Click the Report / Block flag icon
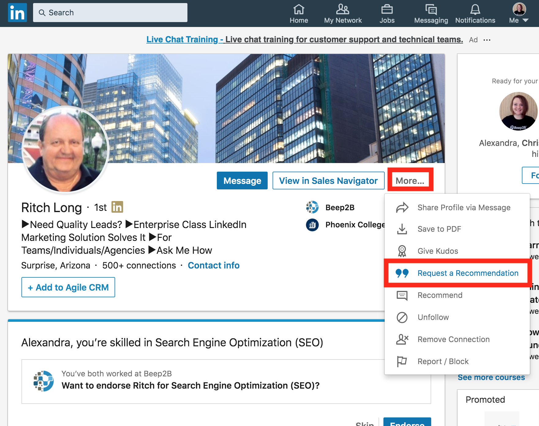 tap(402, 361)
